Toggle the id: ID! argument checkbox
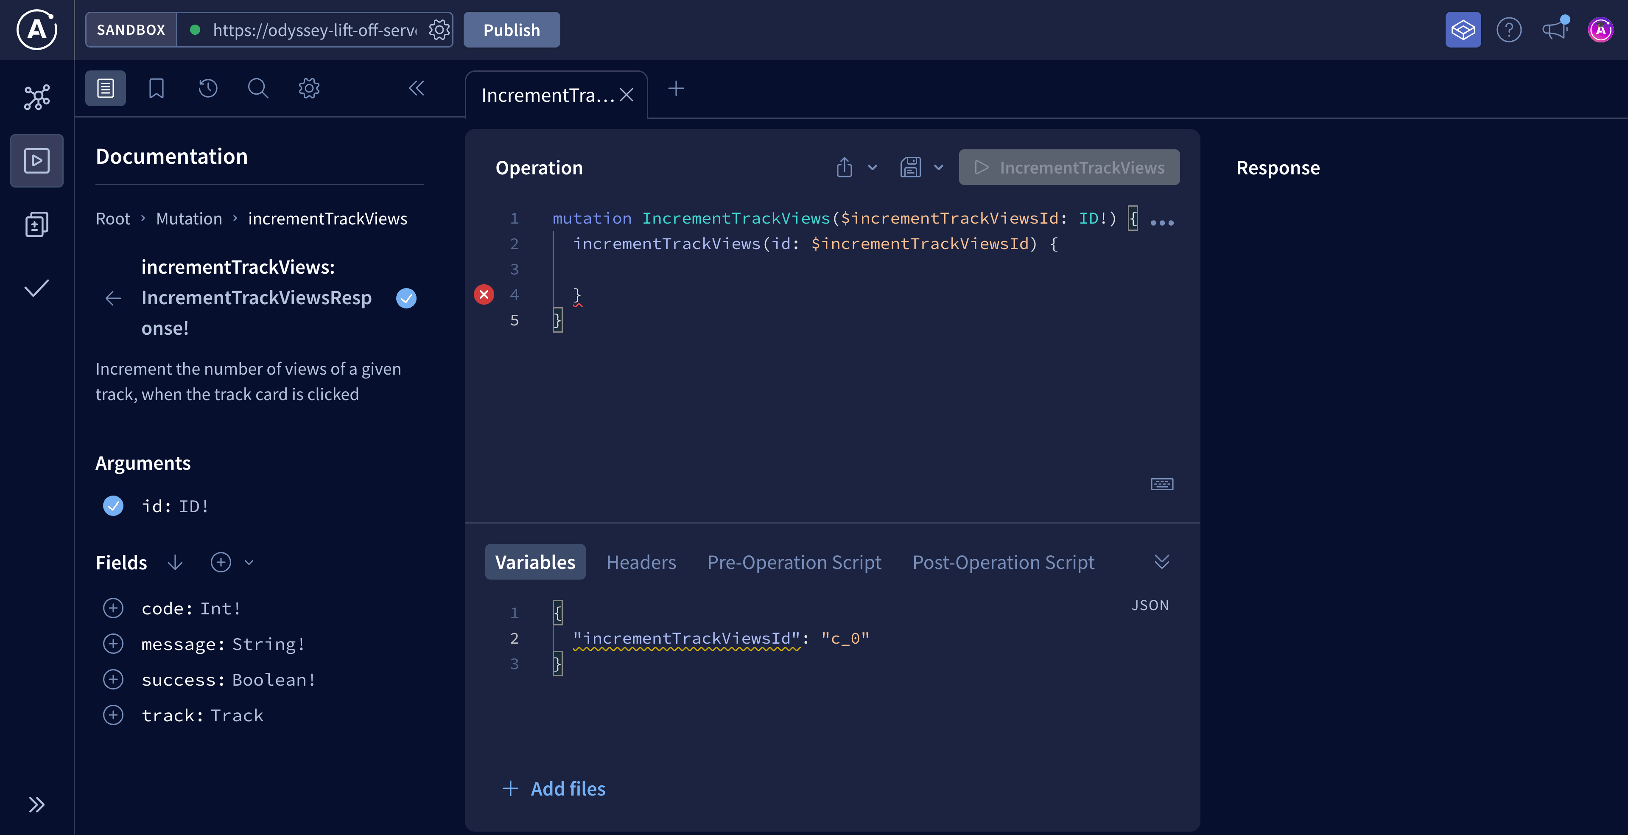Image resolution: width=1628 pixels, height=835 pixels. [x=113, y=506]
